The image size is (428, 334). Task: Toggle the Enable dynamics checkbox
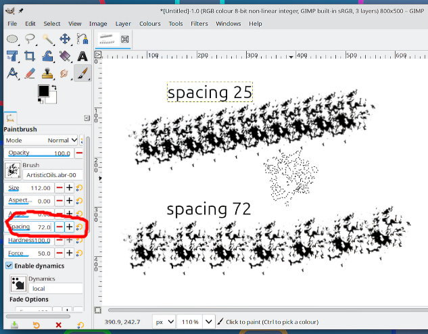coord(9,266)
